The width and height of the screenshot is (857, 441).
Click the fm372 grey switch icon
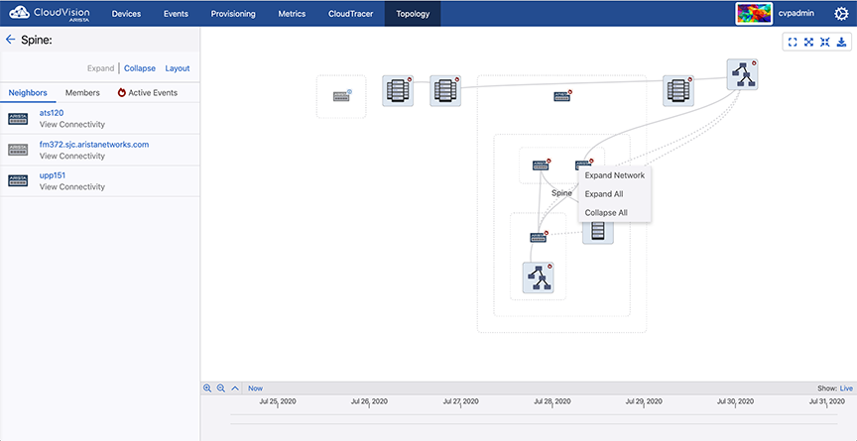18,150
